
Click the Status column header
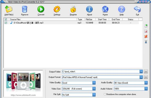click(x=130, y=19)
